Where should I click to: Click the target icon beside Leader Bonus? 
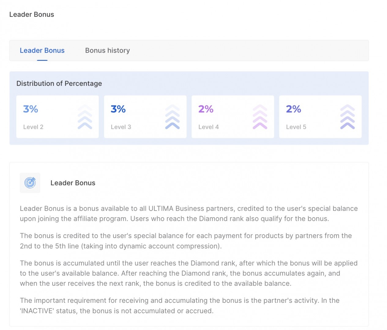coord(30,183)
